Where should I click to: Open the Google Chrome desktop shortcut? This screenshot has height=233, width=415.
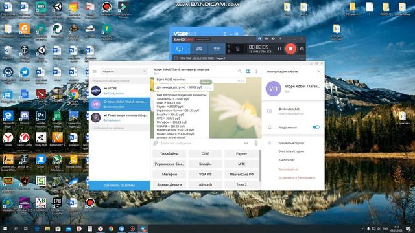[x=74, y=96]
